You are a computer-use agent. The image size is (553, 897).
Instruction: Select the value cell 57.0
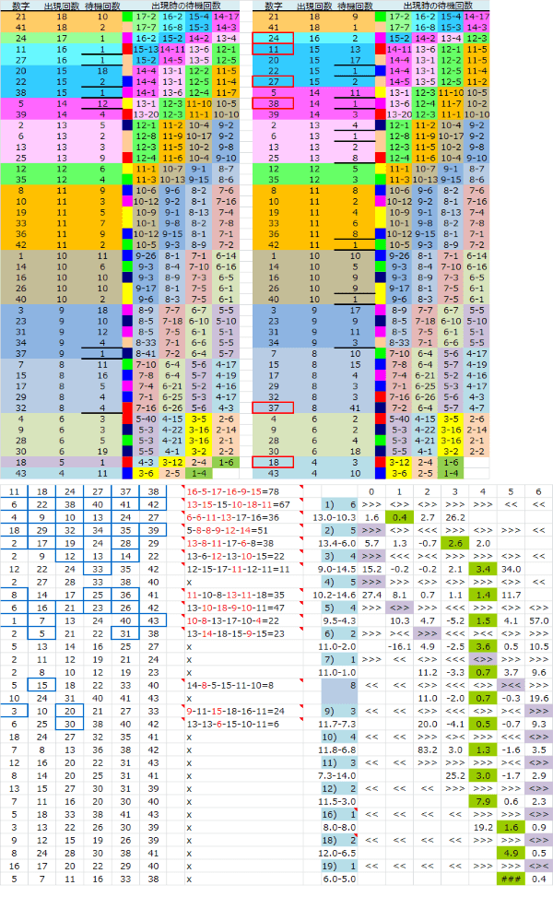tap(538, 620)
